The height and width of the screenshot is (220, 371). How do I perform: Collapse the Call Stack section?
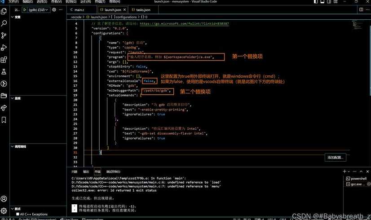tap(12, 146)
